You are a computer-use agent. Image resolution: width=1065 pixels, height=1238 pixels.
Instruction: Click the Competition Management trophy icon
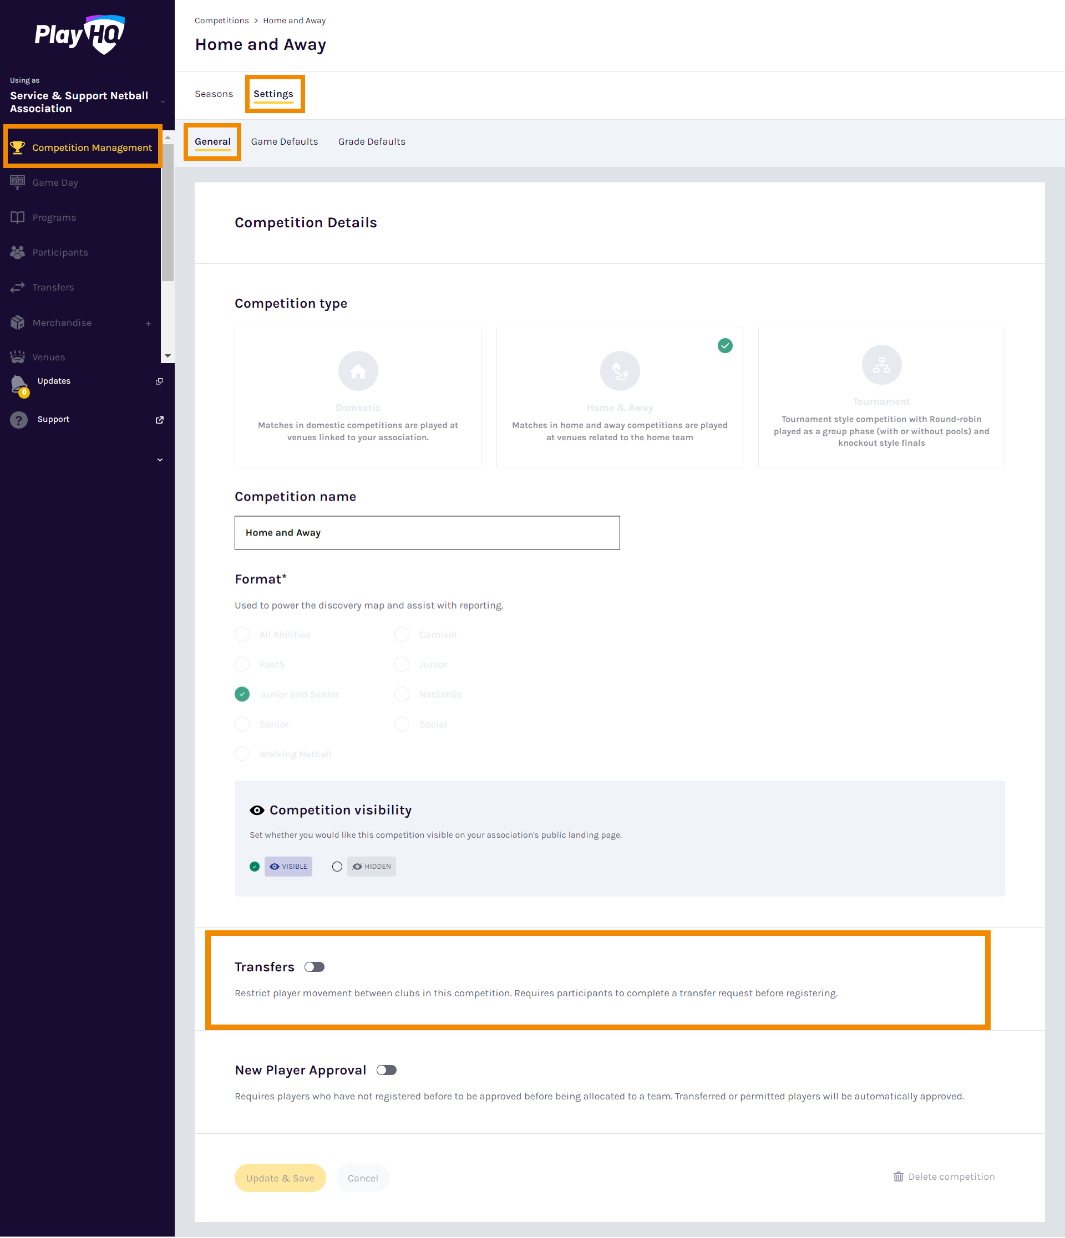point(18,147)
